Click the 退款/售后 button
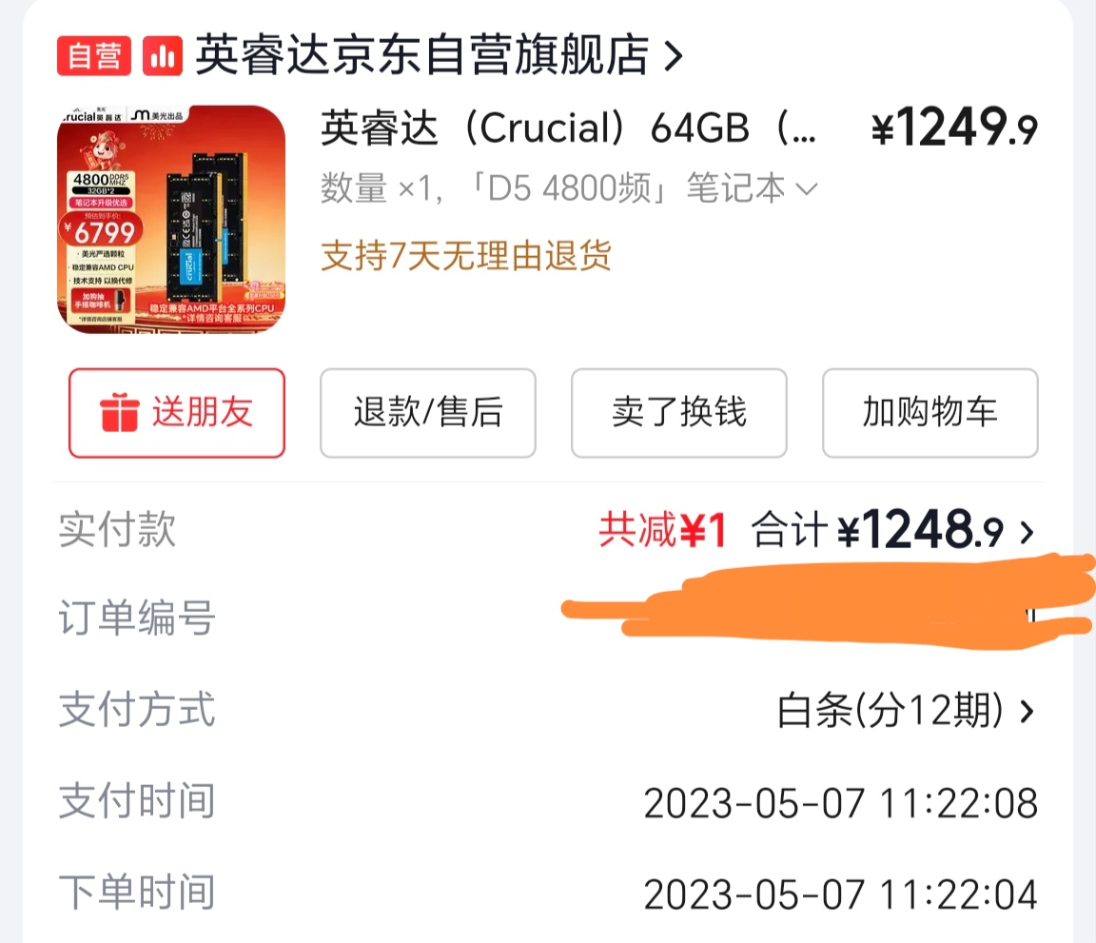The width and height of the screenshot is (1096, 943). tap(428, 413)
